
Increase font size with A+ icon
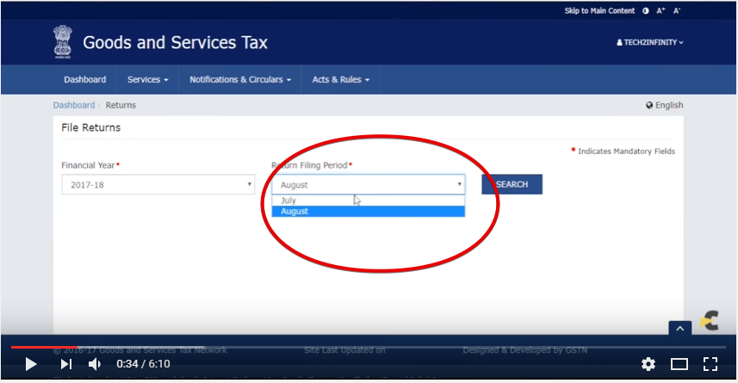point(660,11)
